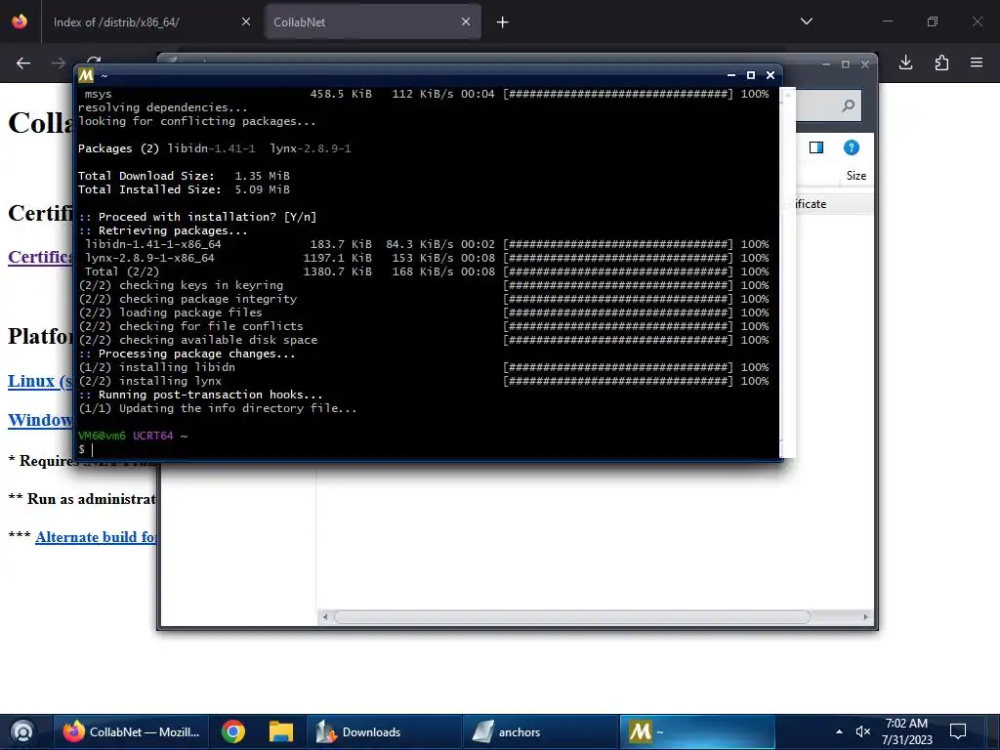Maximize the Explorer window behind the terminal
The width and height of the screenshot is (1000, 750).
tap(846, 64)
